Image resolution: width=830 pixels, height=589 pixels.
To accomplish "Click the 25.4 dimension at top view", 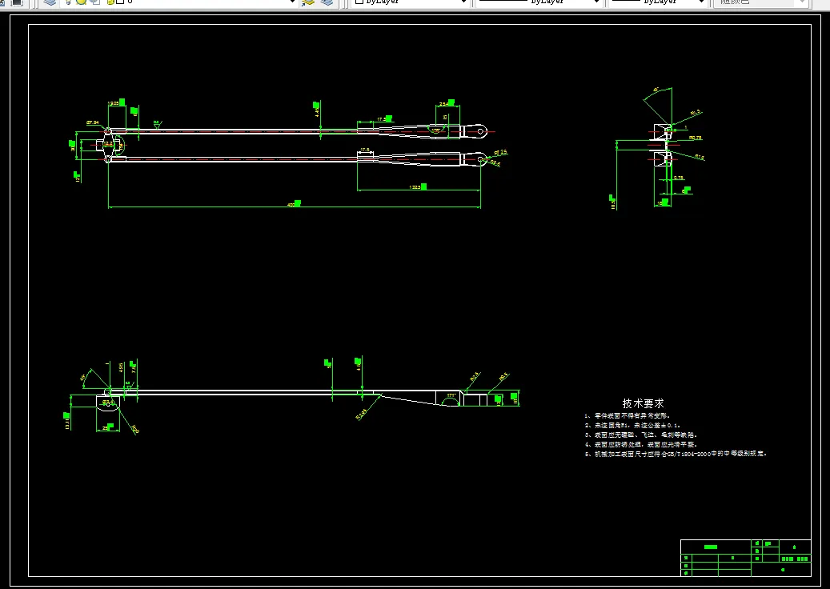I will pyautogui.click(x=443, y=104).
